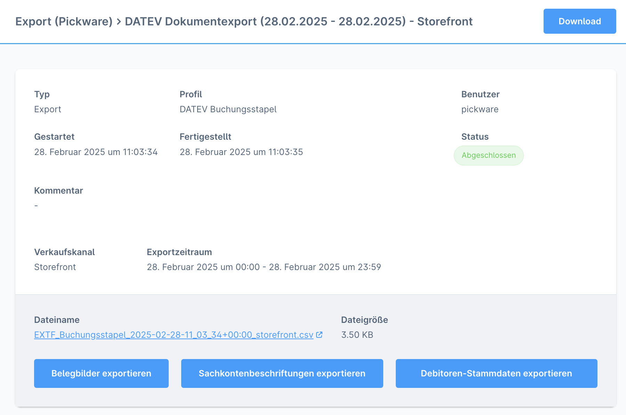
Task: Click the 3.50 KB file size value
Action: (357, 335)
